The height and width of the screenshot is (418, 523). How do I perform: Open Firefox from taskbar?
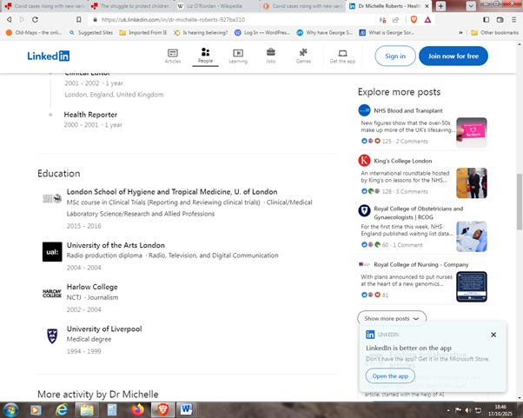137,409
